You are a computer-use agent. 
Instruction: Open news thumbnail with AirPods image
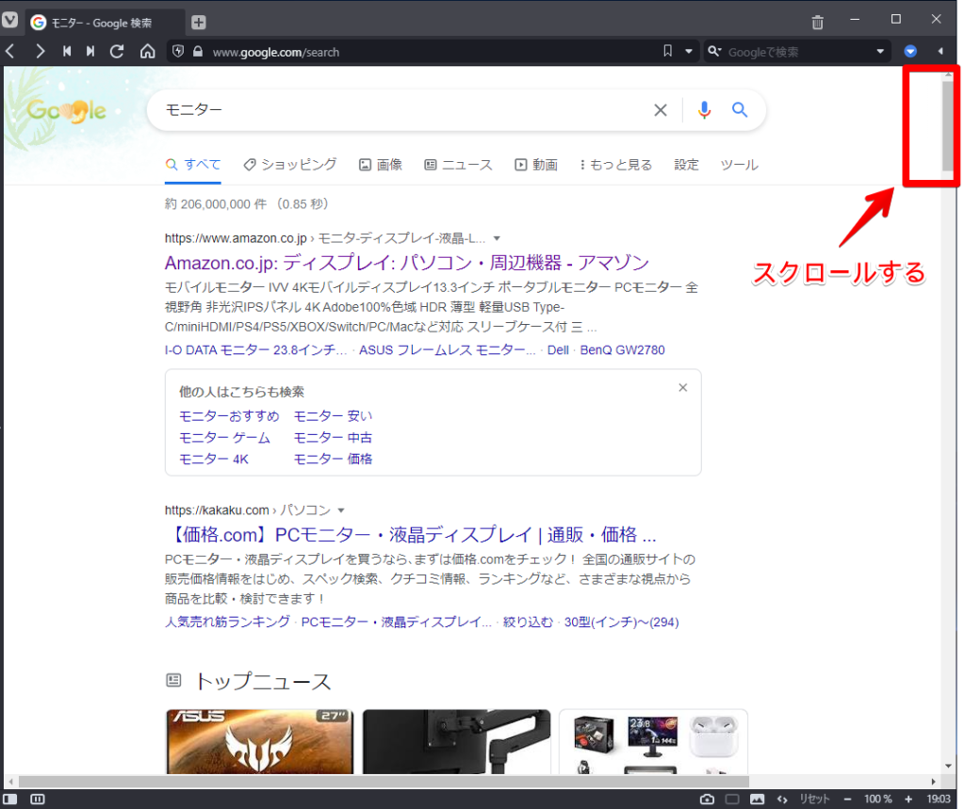point(653,741)
